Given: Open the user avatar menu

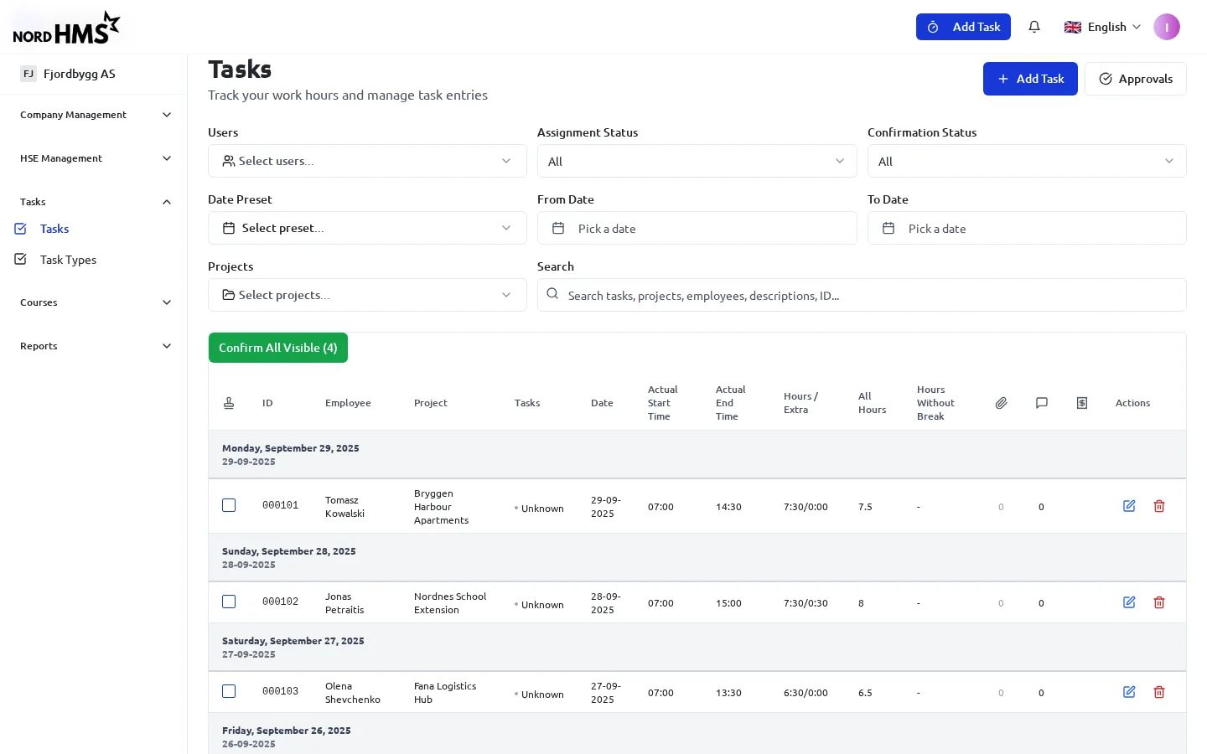Looking at the screenshot, I should click(x=1167, y=27).
